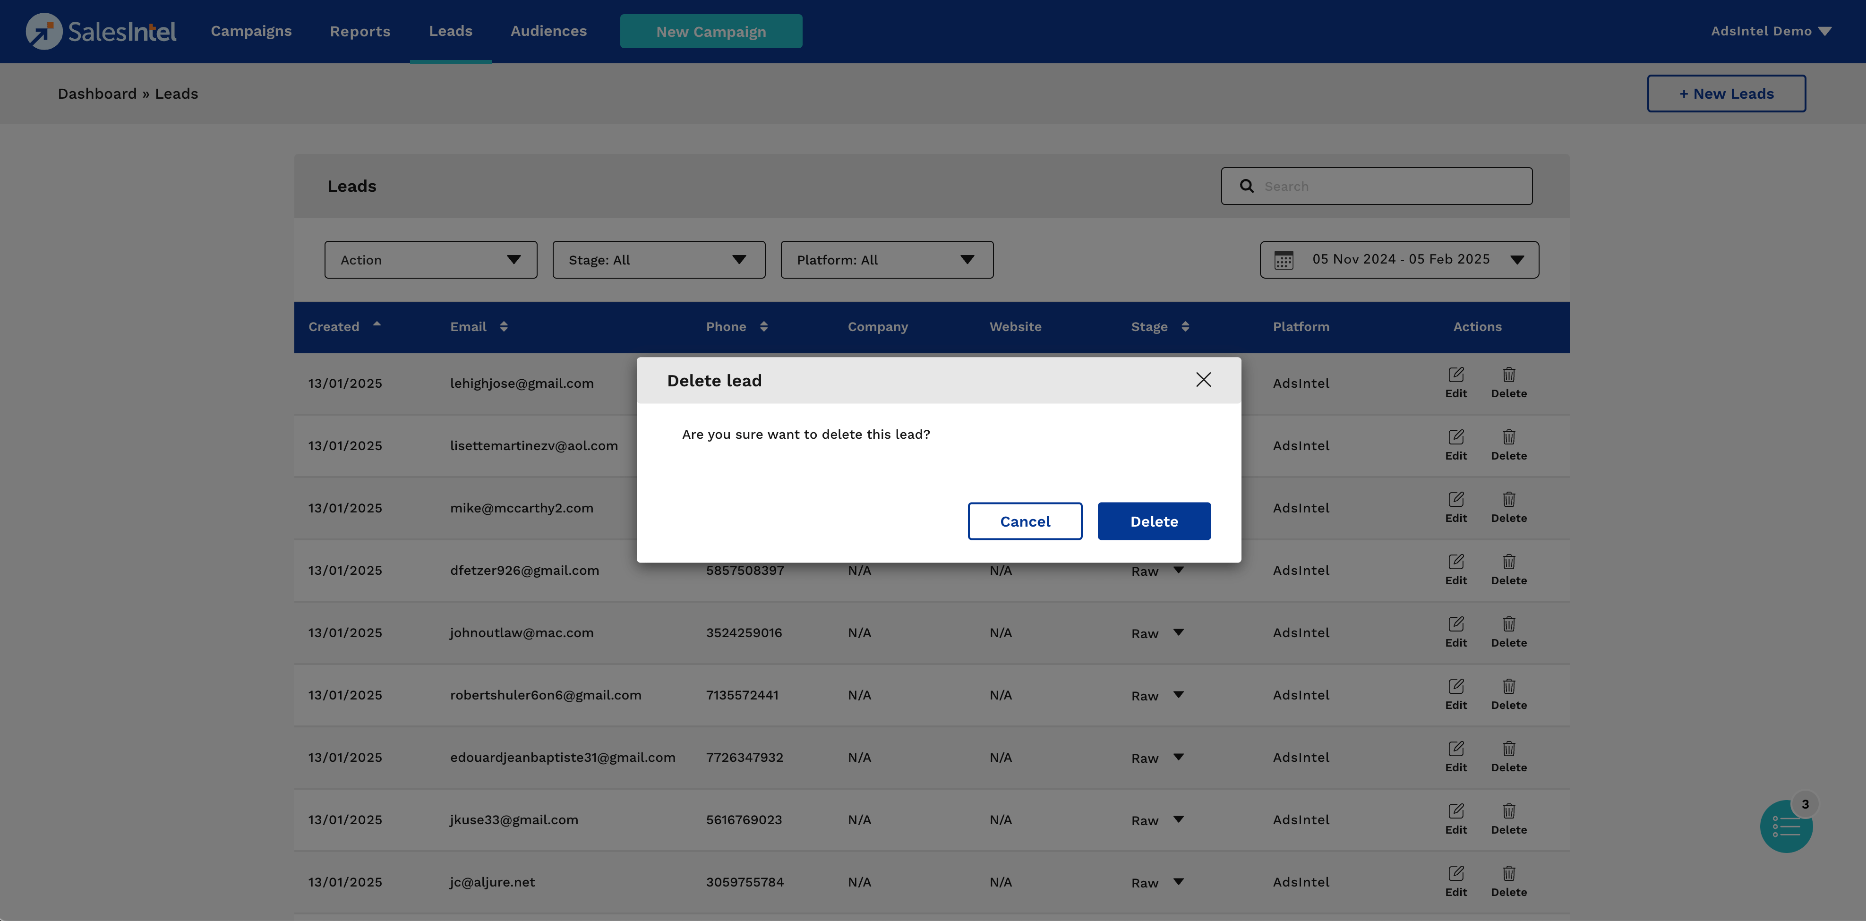Go to Campaigns nav tab
The image size is (1866, 921).
[x=251, y=31]
